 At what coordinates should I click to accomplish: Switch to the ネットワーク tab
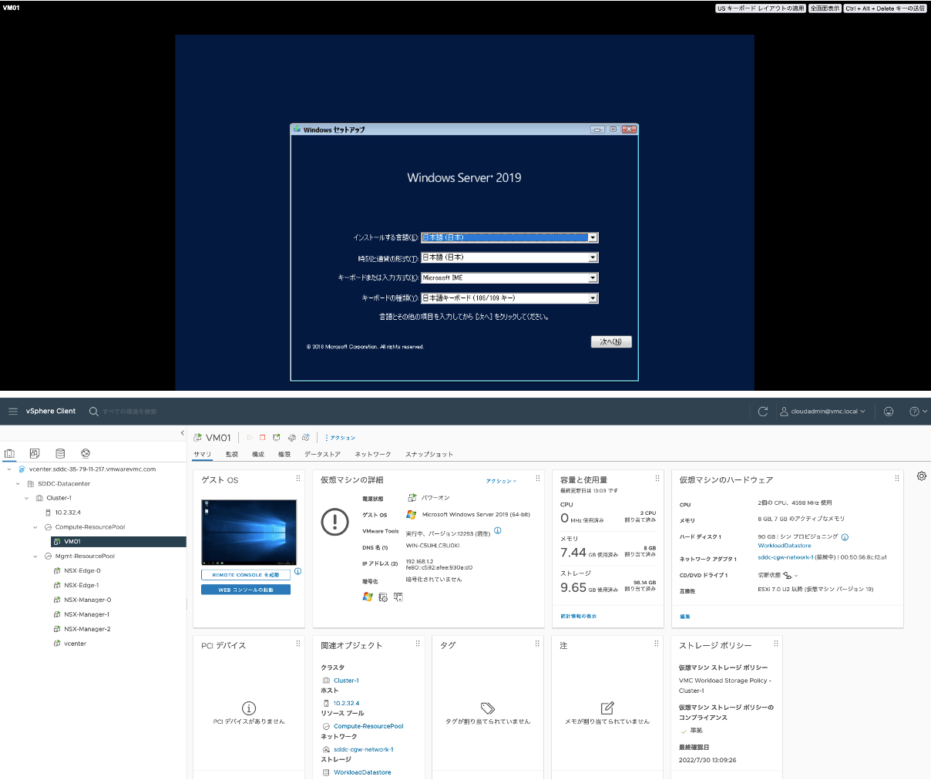tap(373, 455)
